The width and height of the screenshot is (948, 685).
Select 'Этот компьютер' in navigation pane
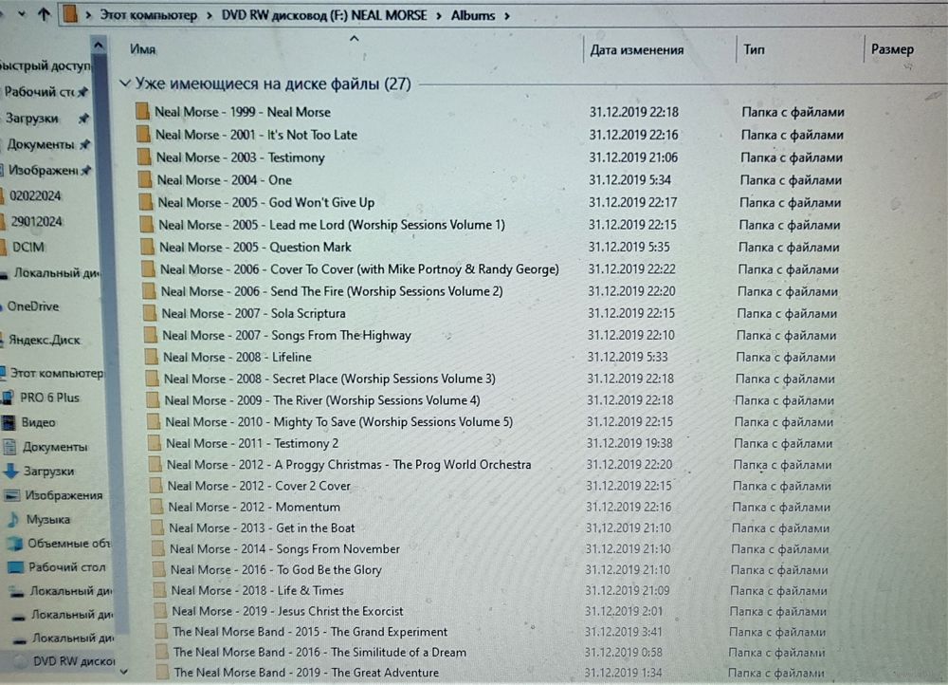pyautogui.click(x=56, y=373)
